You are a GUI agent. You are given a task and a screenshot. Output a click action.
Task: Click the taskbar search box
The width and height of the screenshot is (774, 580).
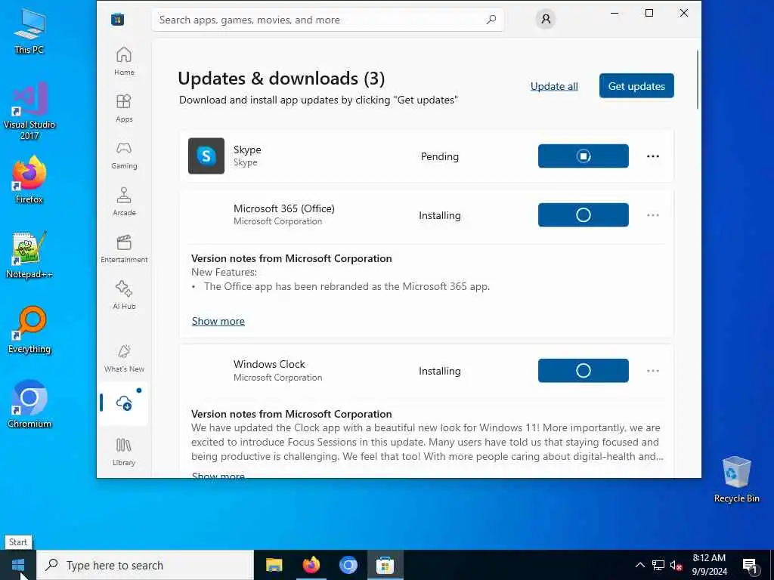[x=146, y=565]
